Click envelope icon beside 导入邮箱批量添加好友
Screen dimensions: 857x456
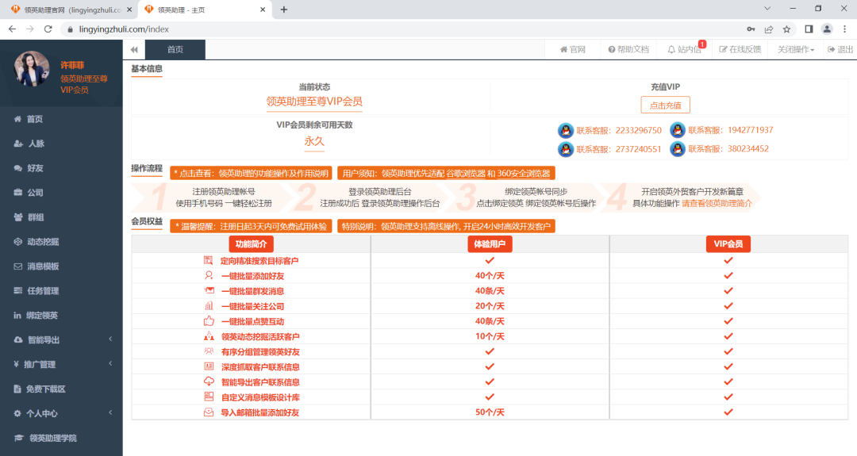pyautogui.click(x=209, y=412)
